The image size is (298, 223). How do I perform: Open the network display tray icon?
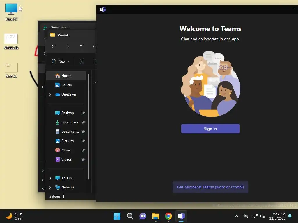pos(255,216)
